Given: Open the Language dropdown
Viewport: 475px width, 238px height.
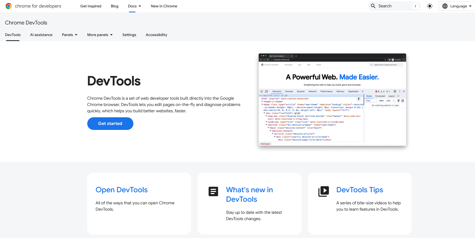Looking at the screenshot, I should (x=457, y=6).
